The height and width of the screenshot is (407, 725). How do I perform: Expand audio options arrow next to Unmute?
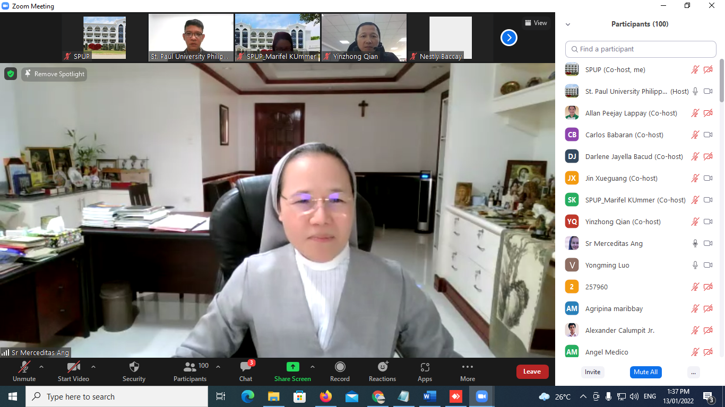[41, 367]
